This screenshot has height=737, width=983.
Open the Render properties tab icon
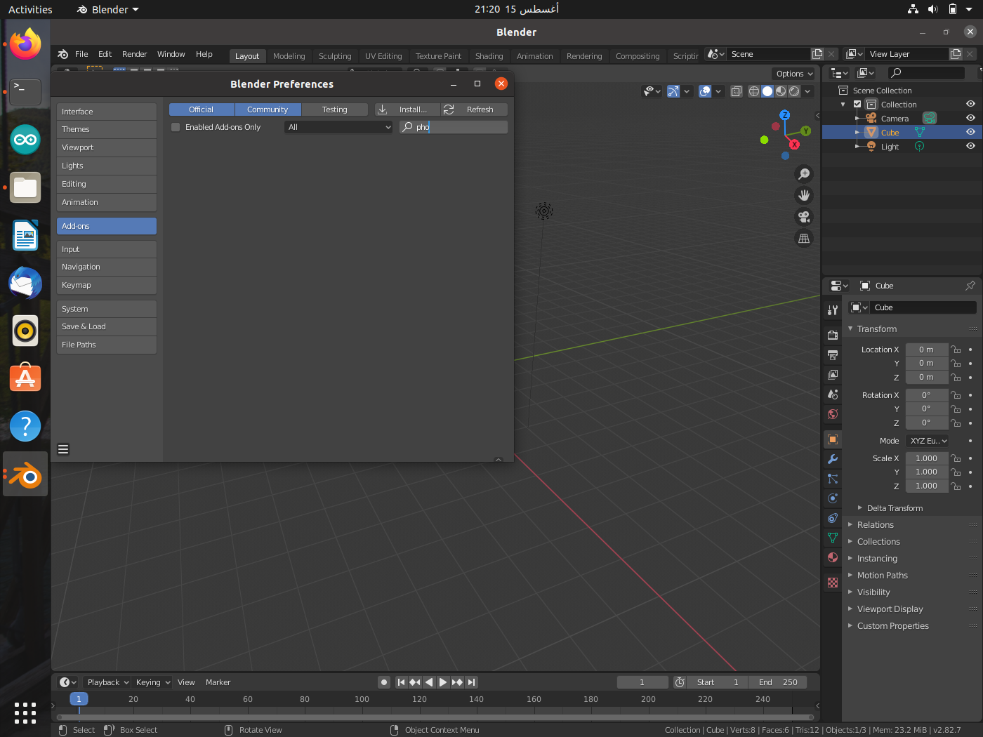(x=833, y=335)
